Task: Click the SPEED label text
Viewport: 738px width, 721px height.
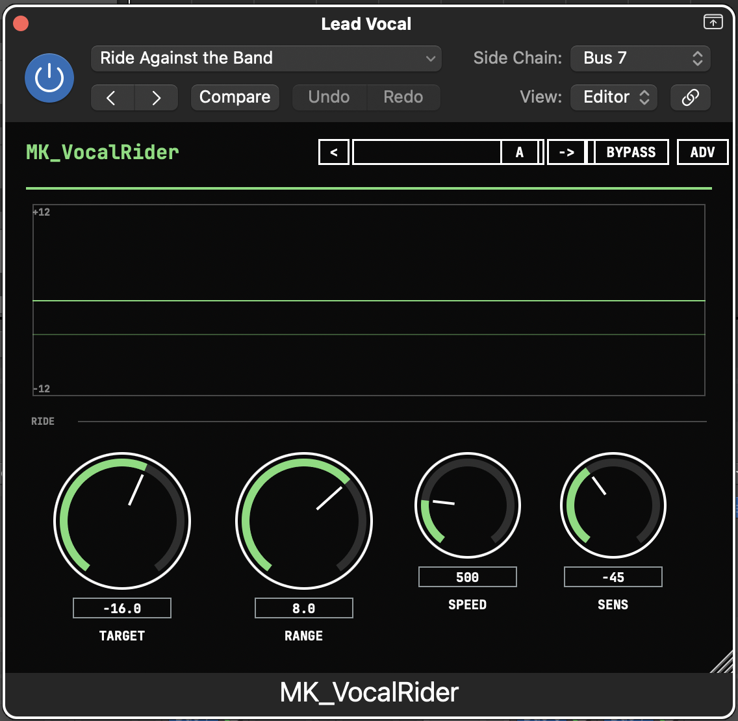Action: point(467,605)
